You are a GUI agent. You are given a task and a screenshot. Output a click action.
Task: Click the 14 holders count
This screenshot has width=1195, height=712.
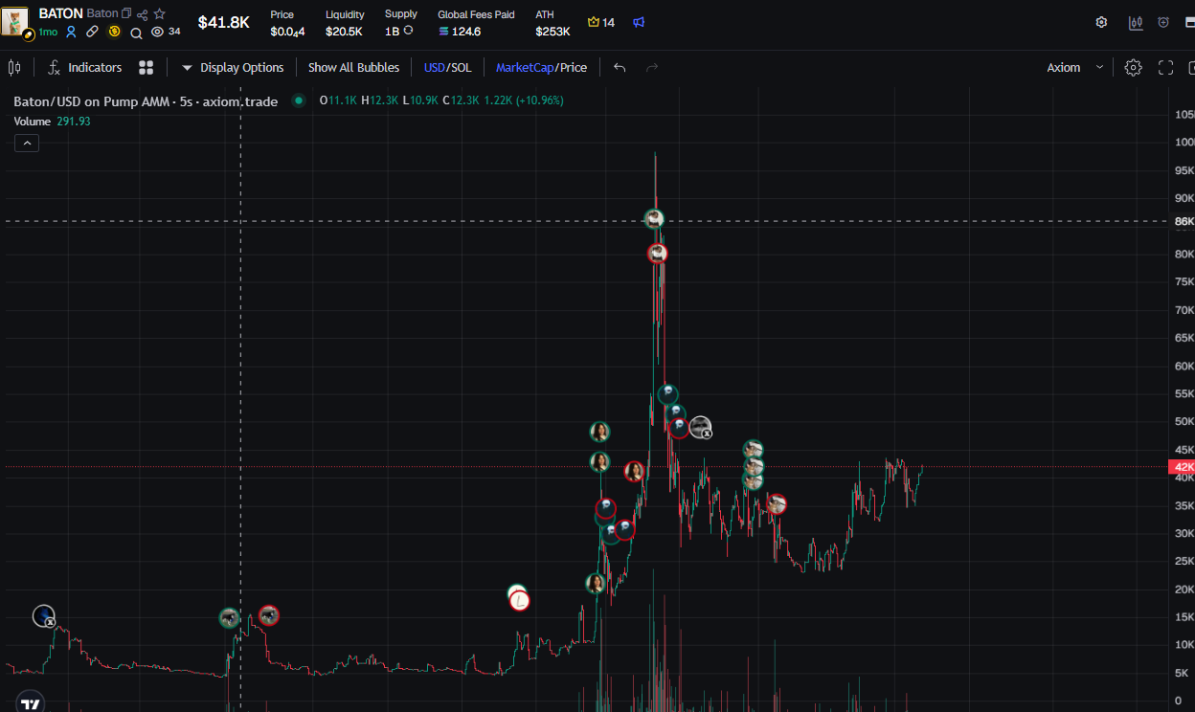click(608, 22)
